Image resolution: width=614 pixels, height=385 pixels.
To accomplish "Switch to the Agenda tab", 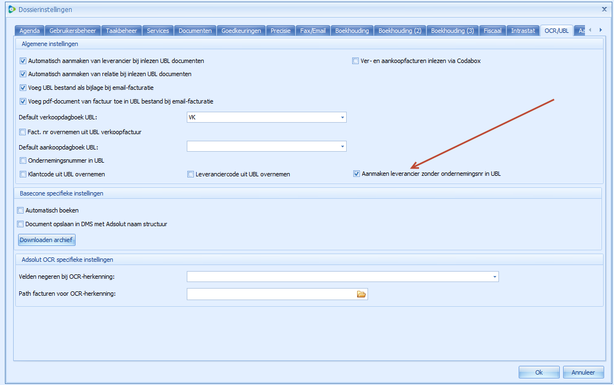I will pyautogui.click(x=30, y=31).
